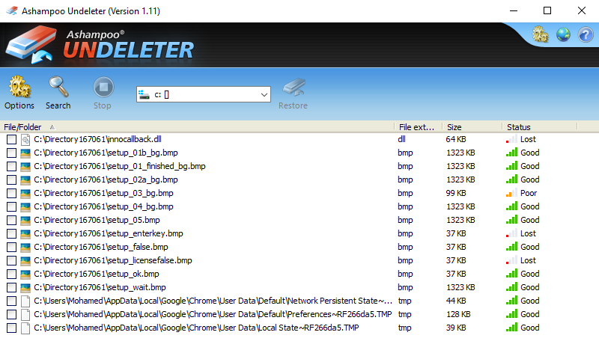Open the C: drive dropdown arrow

pos(264,95)
